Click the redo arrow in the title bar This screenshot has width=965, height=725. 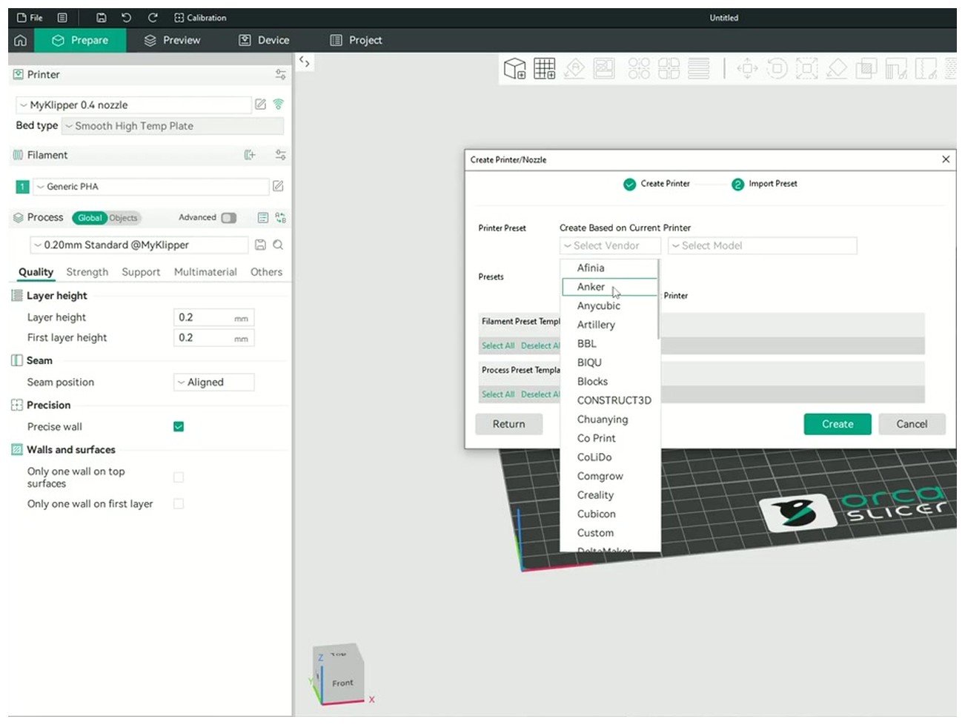coord(153,18)
